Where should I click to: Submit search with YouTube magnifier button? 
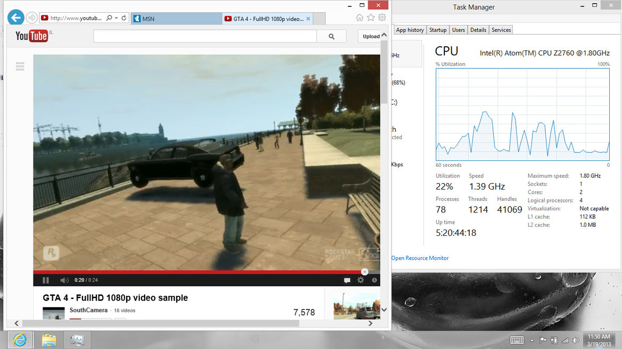pos(331,37)
